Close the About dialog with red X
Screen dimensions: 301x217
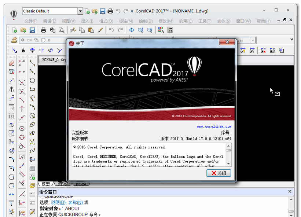coord(227,42)
